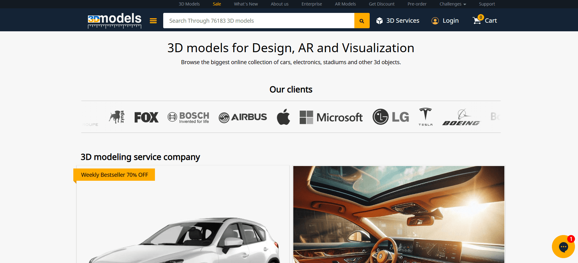
Task: Open the About us page
Action: click(279, 4)
